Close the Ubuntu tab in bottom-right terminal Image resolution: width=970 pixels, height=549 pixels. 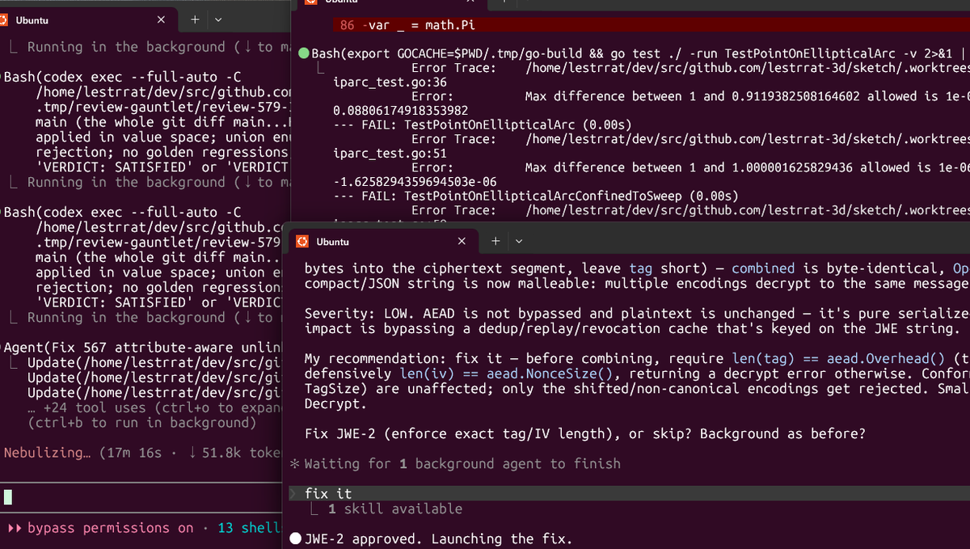click(x=462, y=241)
